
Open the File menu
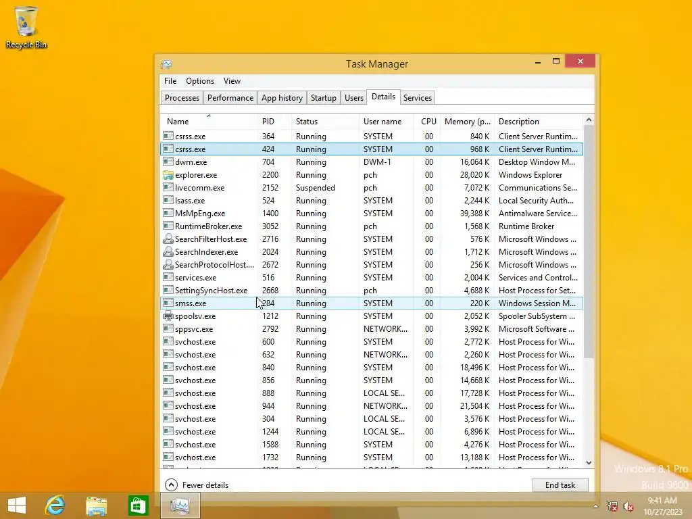[x=170, y=81]
